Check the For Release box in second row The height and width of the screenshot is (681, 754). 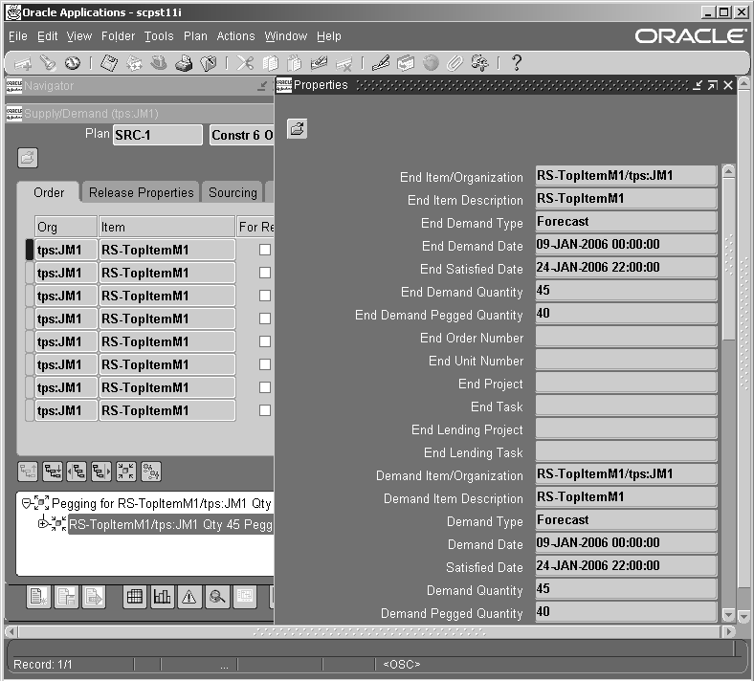pos(265,273)
